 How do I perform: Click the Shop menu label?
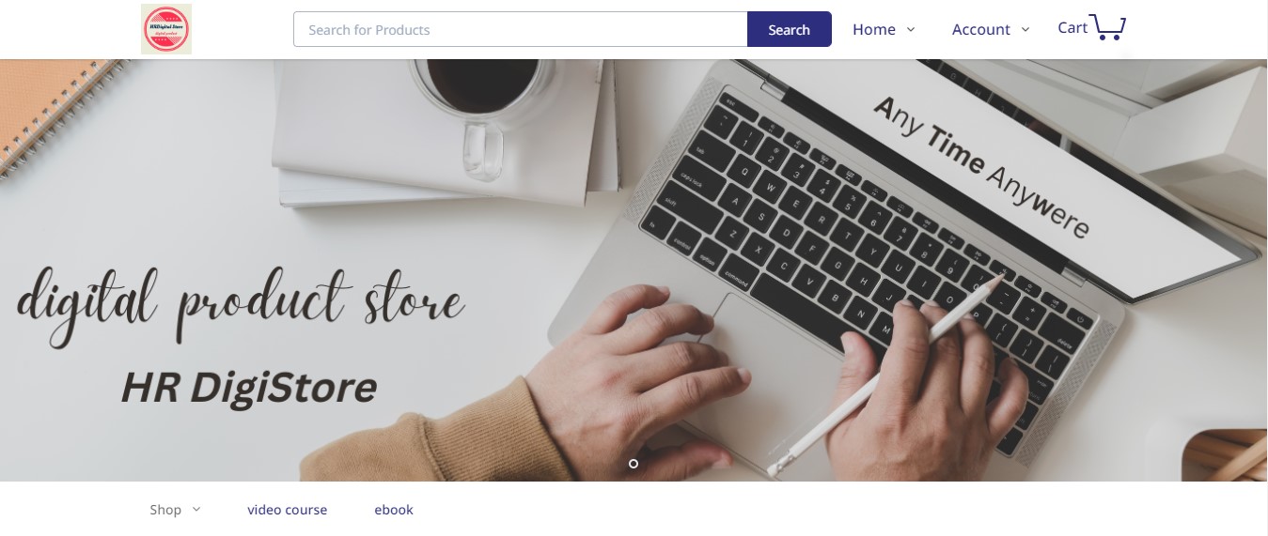point(165,510)
